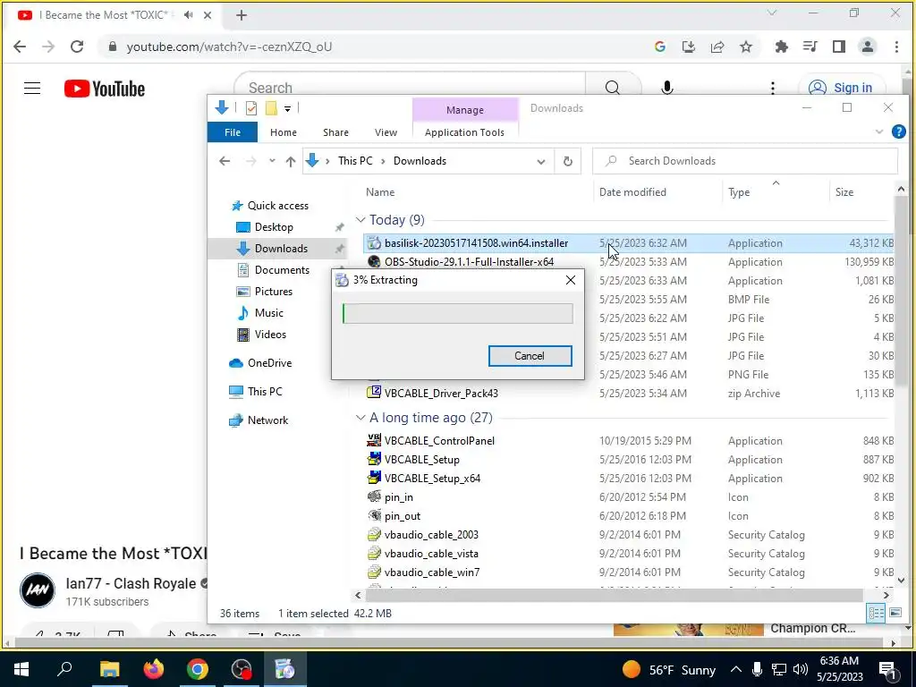Viewport: 916px width, 687px height.
Task: Sort by Size column header
Action: click(844, 192)
